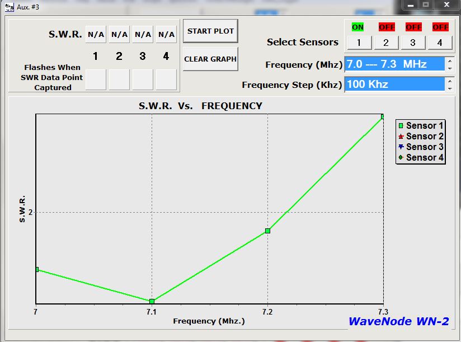This screenshot has width=461, height=342.
Task: Click the Sensor 3 blue legend marker
Action: (x=401, y=147)
